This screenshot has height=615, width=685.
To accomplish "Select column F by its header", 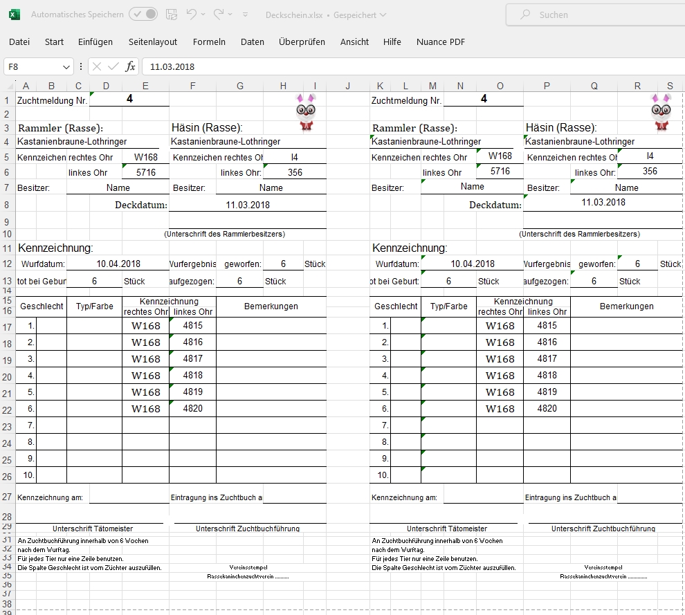I will [192, 86].
